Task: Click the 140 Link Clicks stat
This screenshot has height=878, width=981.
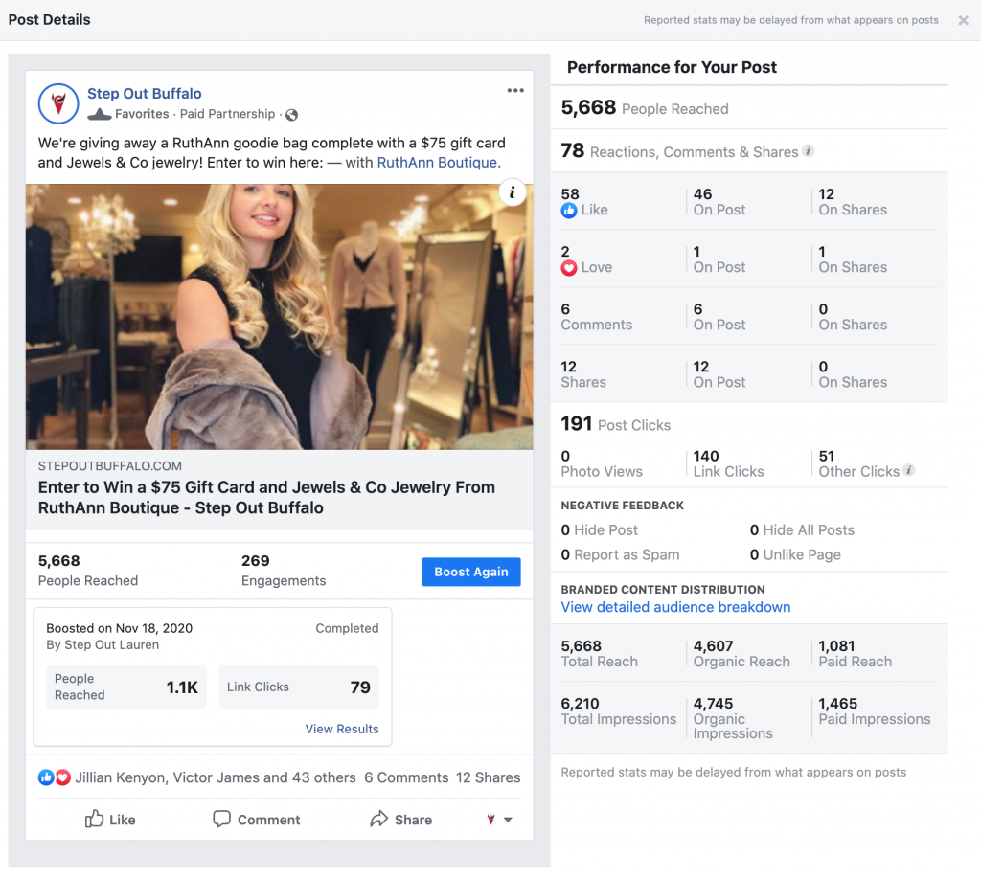Action: [x=728, y=463]
